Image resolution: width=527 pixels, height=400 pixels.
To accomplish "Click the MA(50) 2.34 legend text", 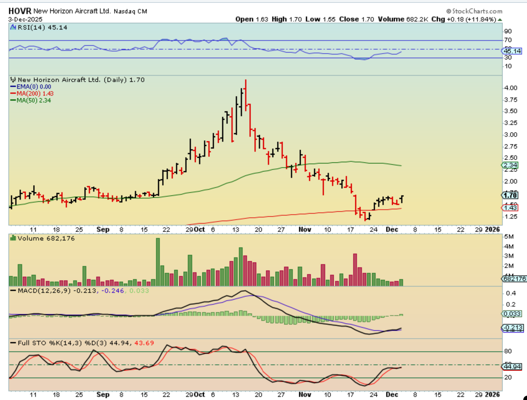I will click(x=34, y=100).
